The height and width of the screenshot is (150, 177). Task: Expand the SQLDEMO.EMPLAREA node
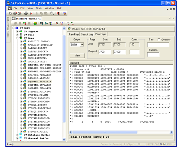21,82
